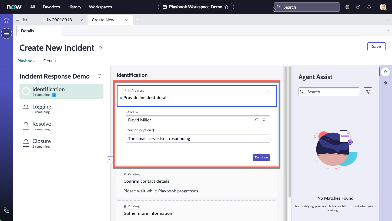Click the Gather more information pending card
This screenshot has width=392, height=221.
[197, 211]
